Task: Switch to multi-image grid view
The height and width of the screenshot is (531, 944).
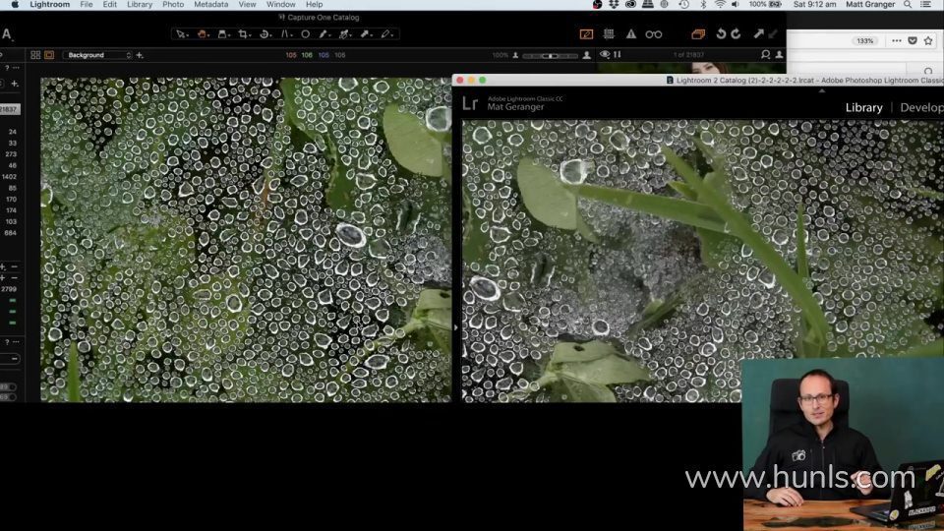Action: point(35,55)
